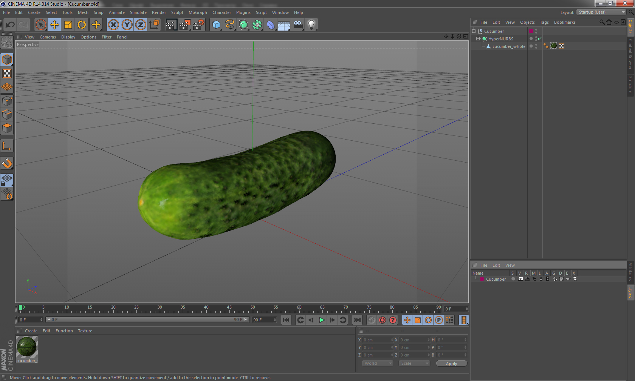Switch the coordinate system icon
The image size is (635, 381).
pos(154,25)
